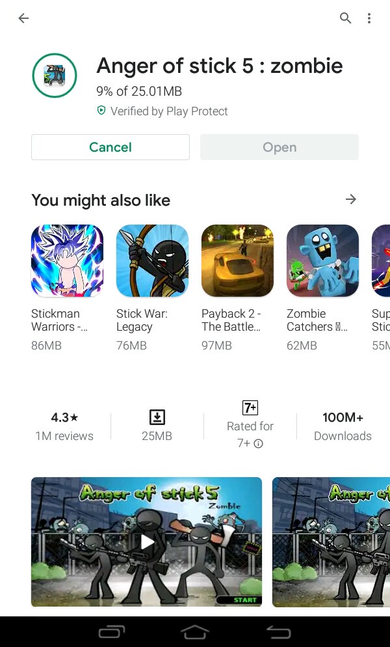This screenshot has height=647, width=390.
Task: Tap the Play Protect shield icon
Action: point(101,111)
